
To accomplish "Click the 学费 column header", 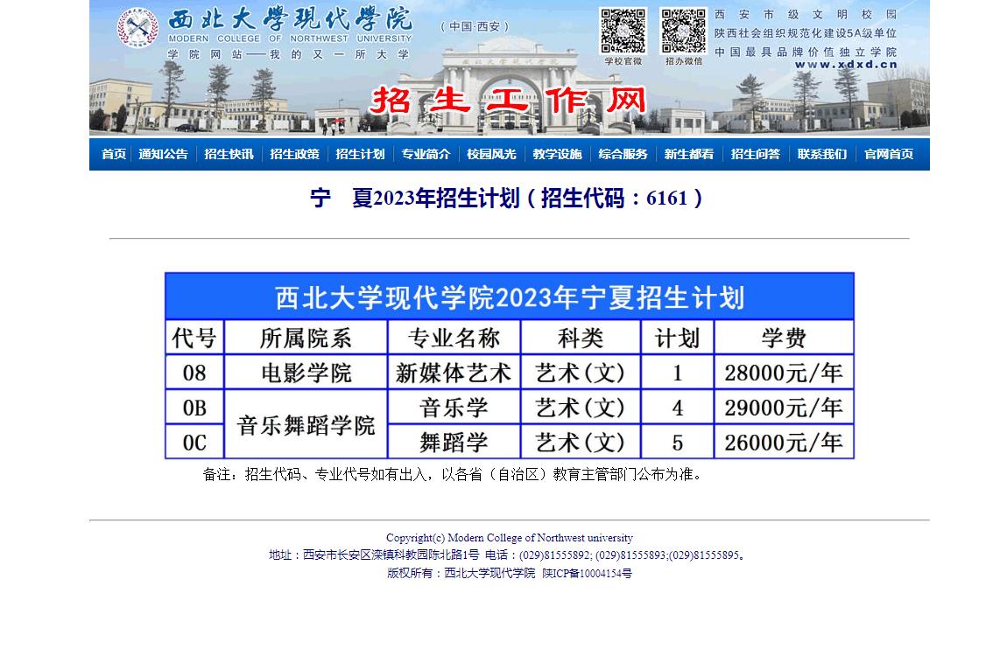I will coord(784,338).
